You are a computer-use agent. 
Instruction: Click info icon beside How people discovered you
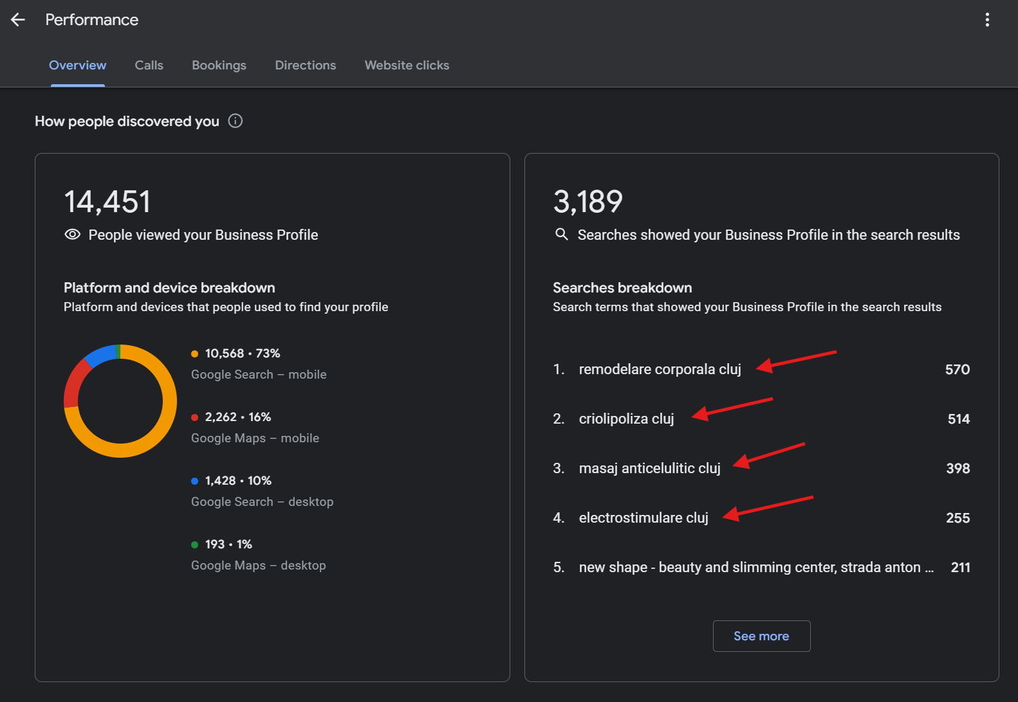pyautogui.click(x=236, y=121)
